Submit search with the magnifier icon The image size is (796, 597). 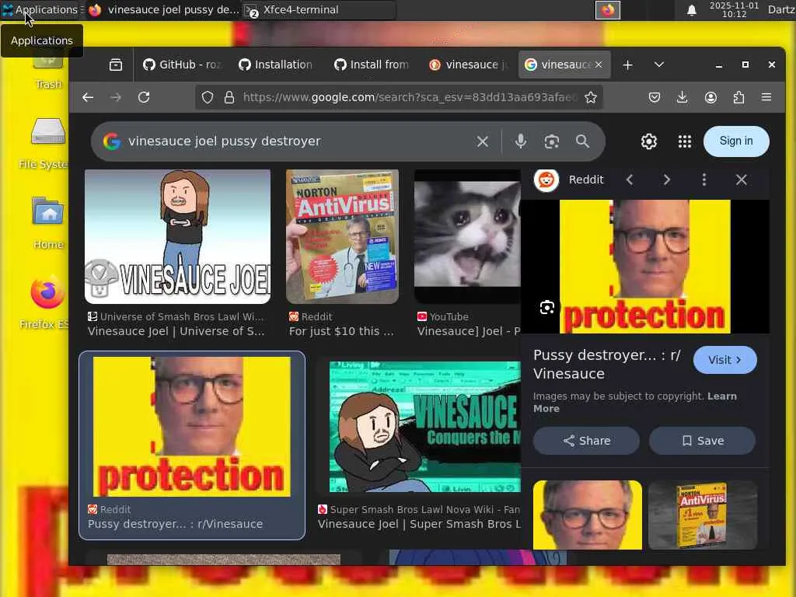583,141
